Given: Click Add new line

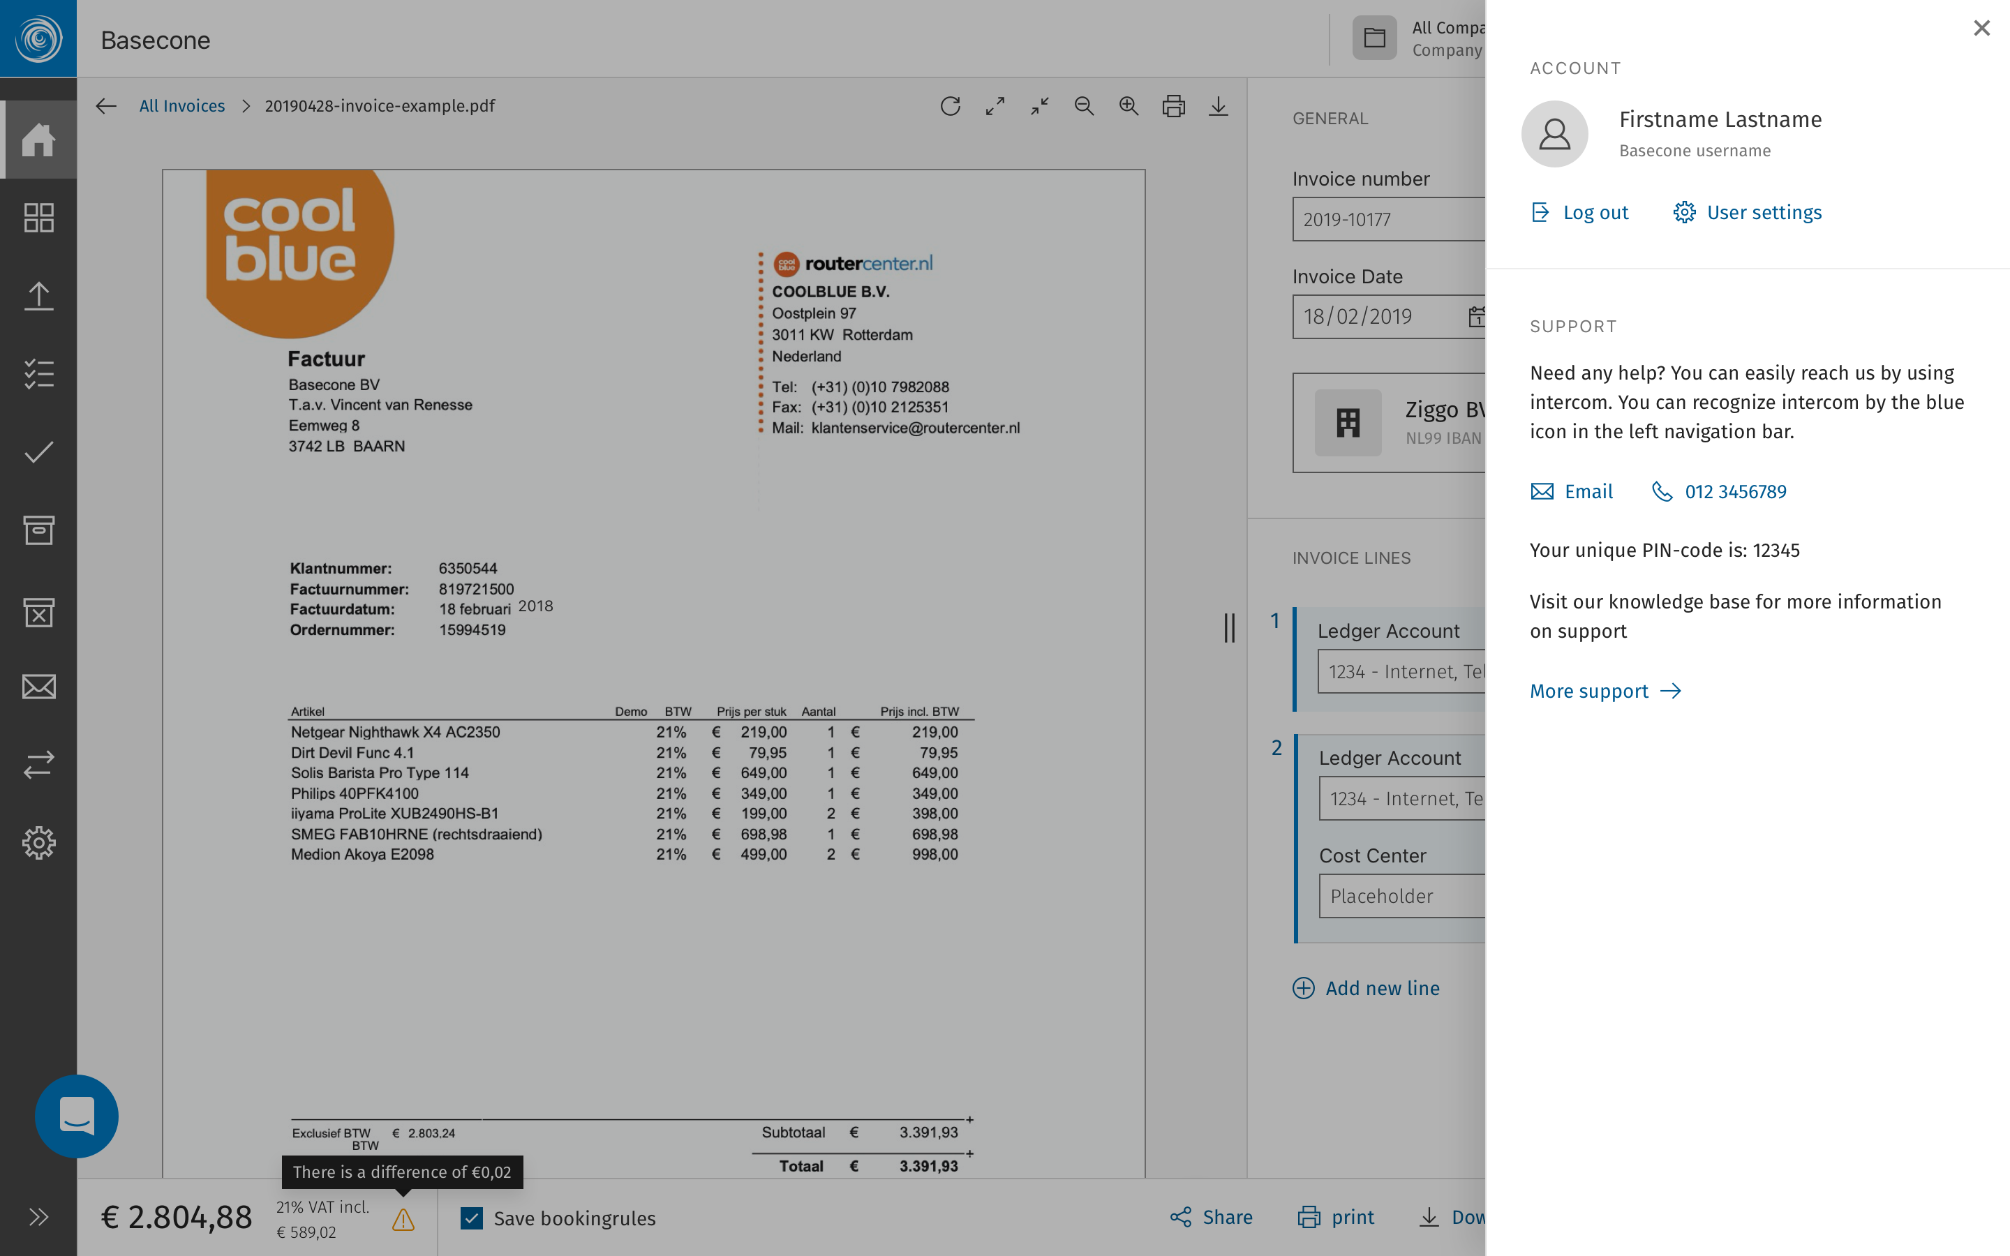Looking at the screenshot, I should pos(1367,989).
